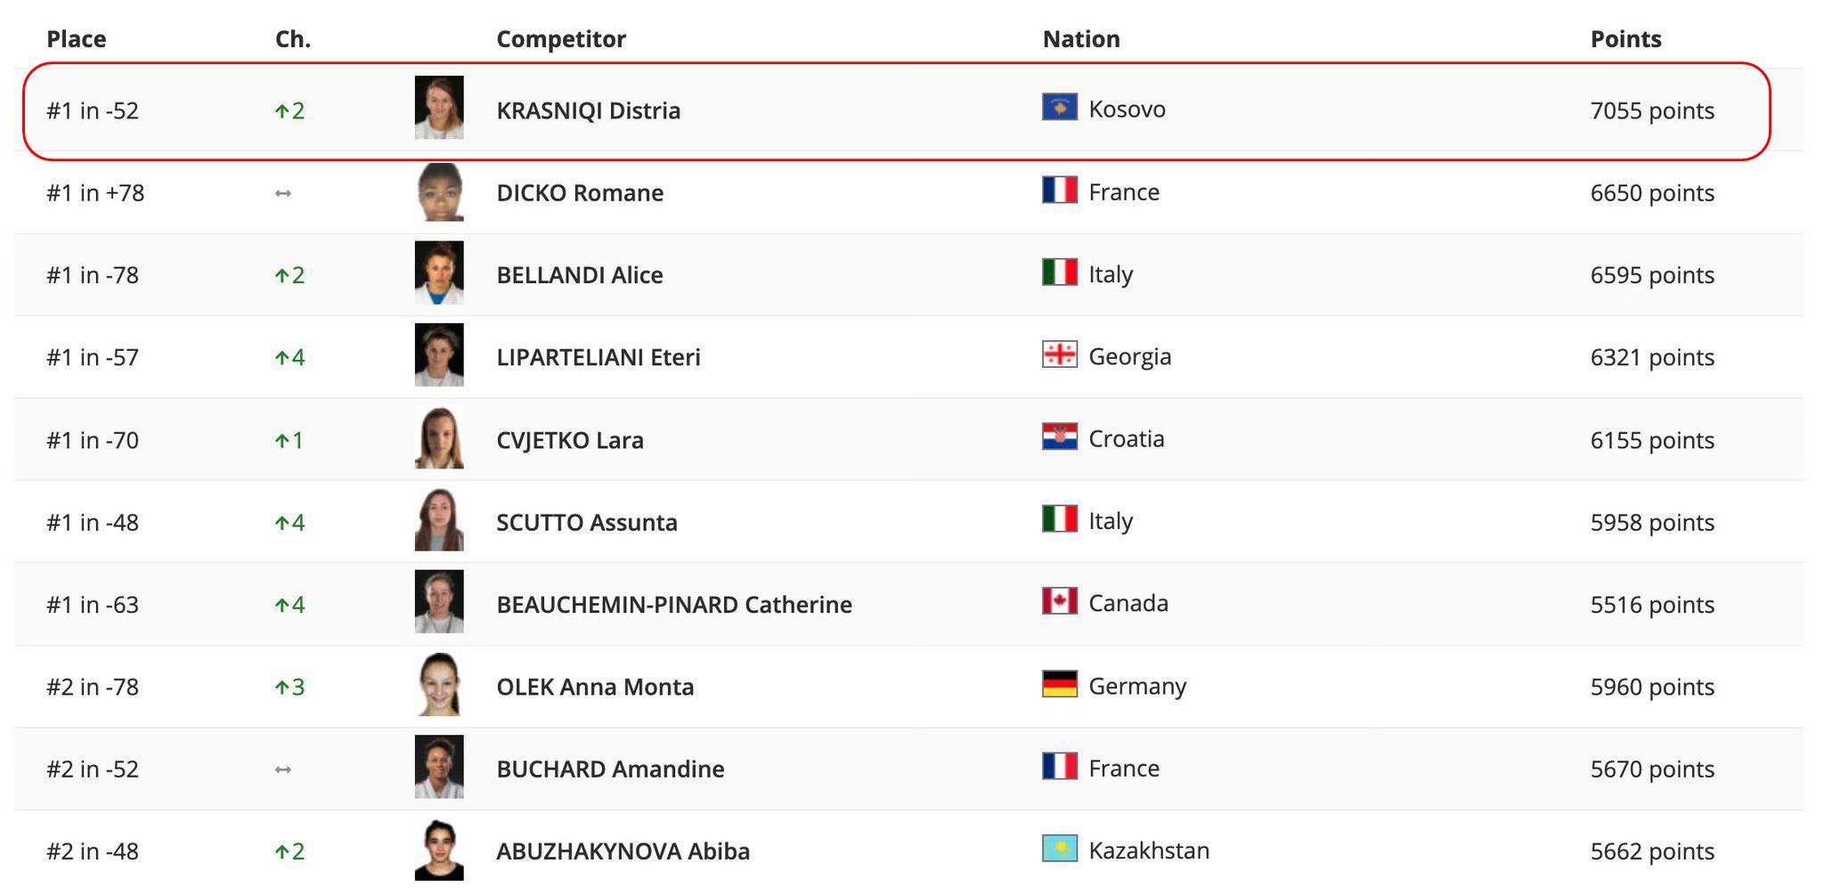
Task: Click the green up arrow beside BELLANDI Alice
Action: point(281,275)
